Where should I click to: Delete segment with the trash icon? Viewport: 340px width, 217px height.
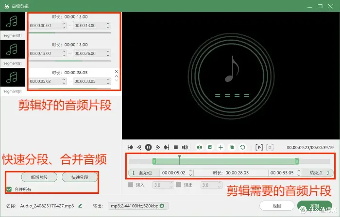coord(210,147)
